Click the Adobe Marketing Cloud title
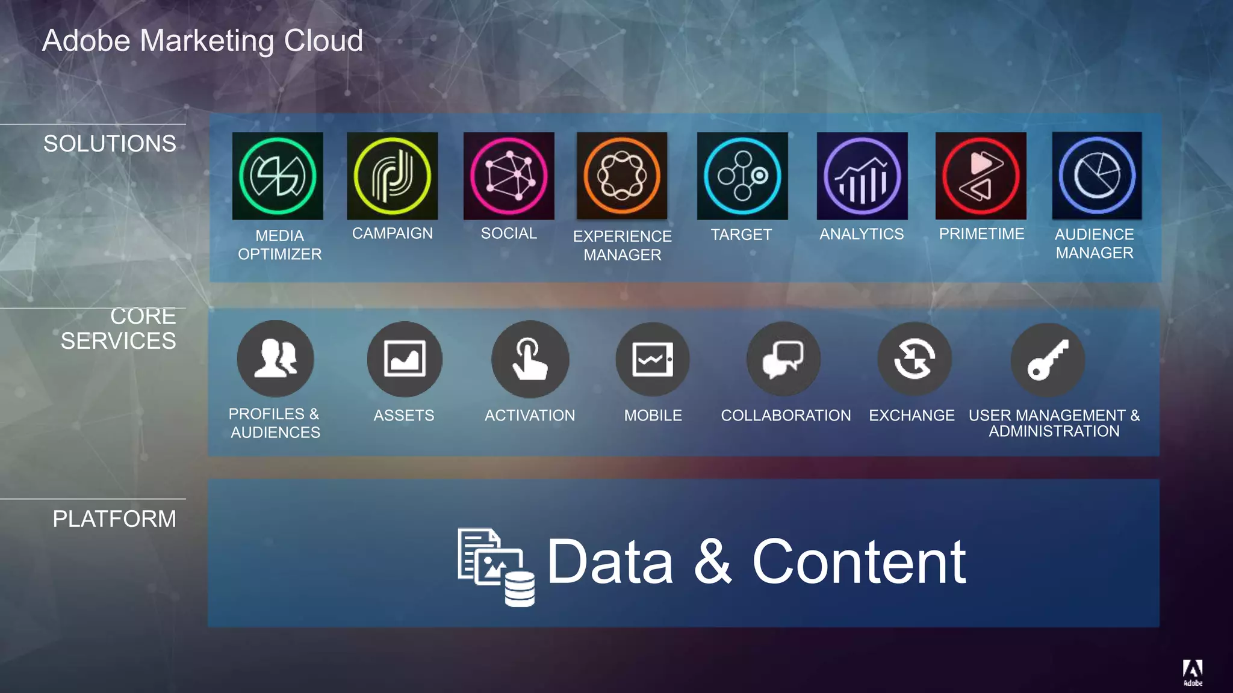The height and width of the screenshot is (693, 1233). click(203, 42)
